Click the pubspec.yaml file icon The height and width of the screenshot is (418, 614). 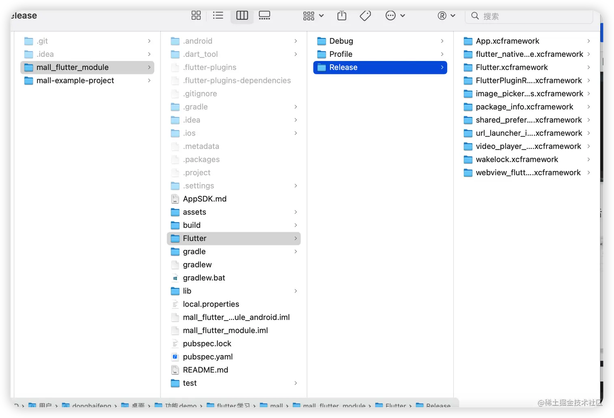pos(175,357)
